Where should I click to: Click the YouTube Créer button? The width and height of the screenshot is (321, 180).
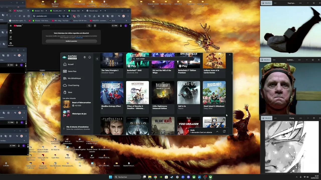115,25
